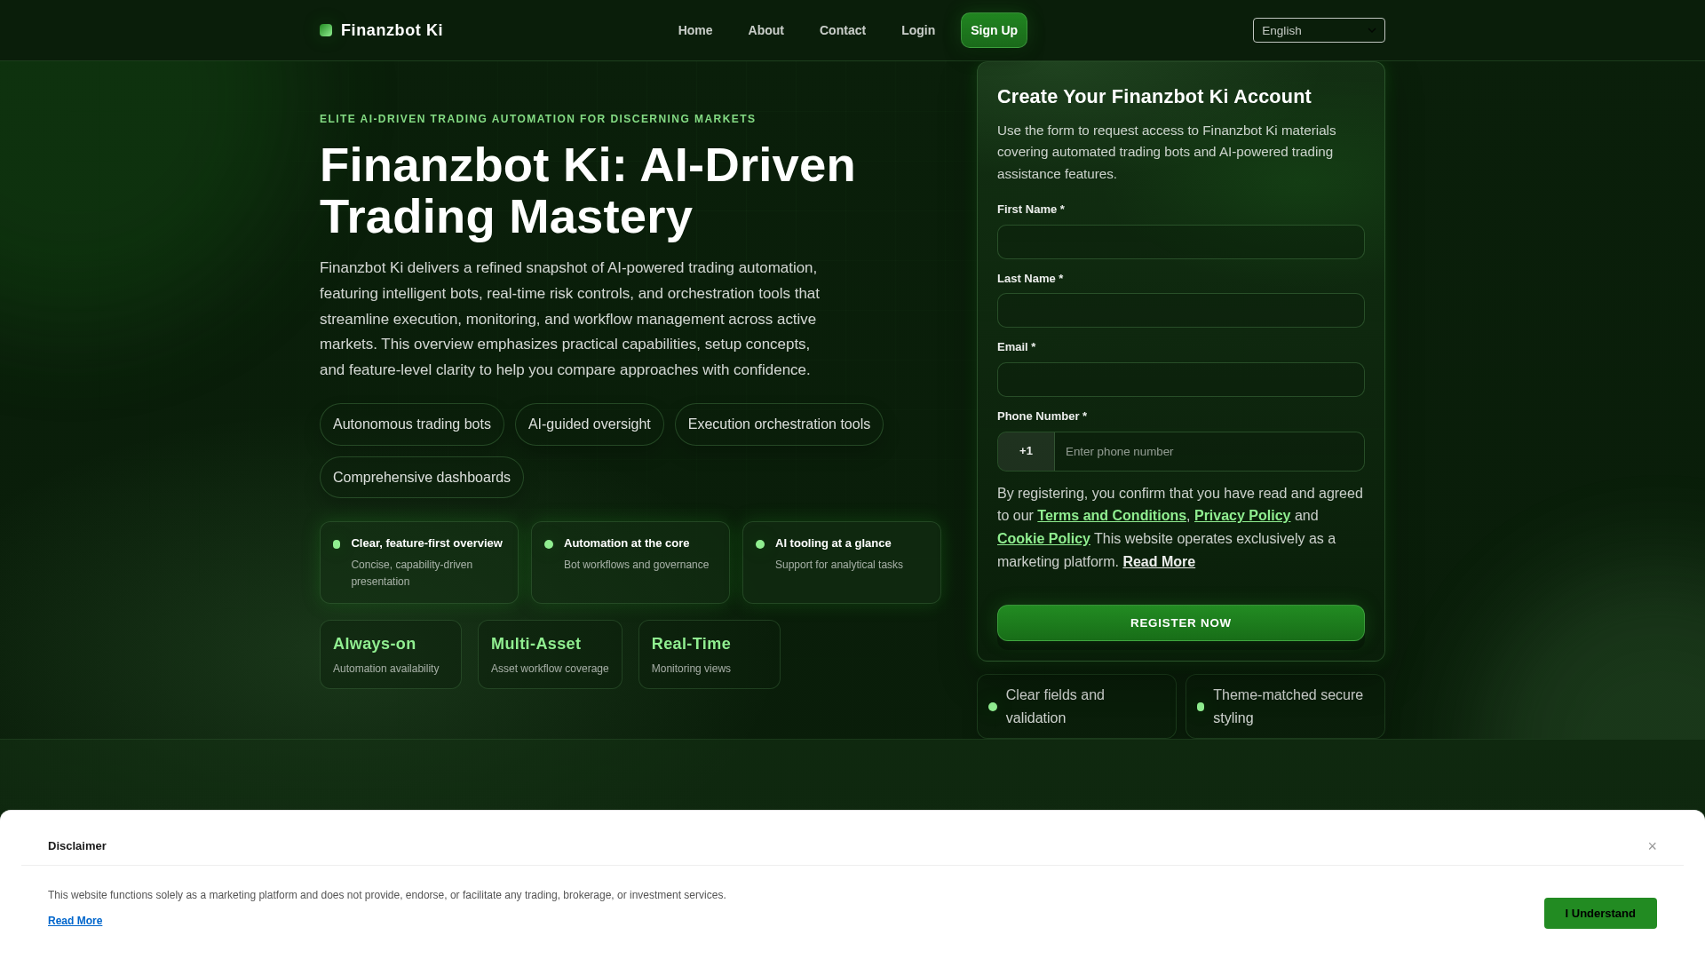Go to the About page
This screenshot has width=1705, height=959.
coord(765,30)
